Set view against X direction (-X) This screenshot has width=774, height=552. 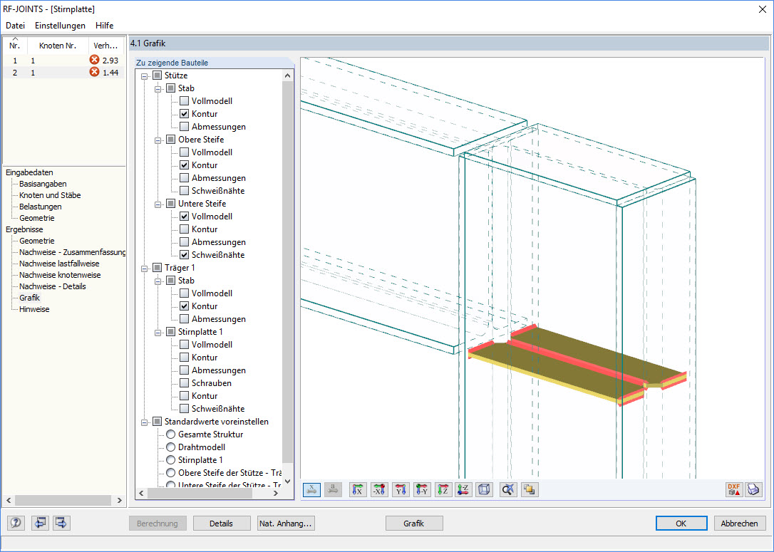tap(379, 490)
